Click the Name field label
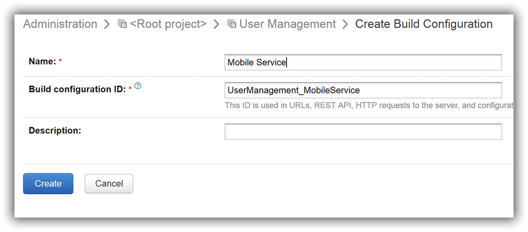 [x=42, y=61]
